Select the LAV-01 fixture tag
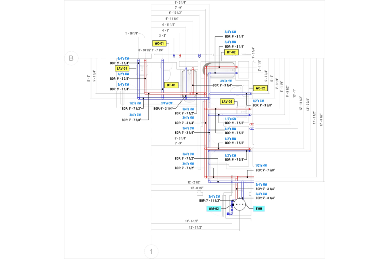Image resolution: width=389 pixels, height=259 pixels. 122,69
